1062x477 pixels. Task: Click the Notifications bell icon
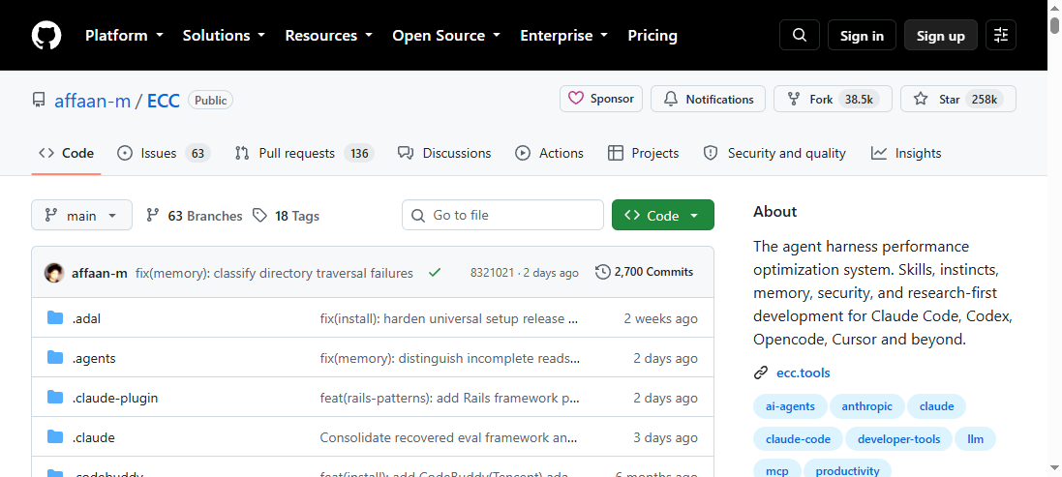pyautogui.click(x=671, y=99)
